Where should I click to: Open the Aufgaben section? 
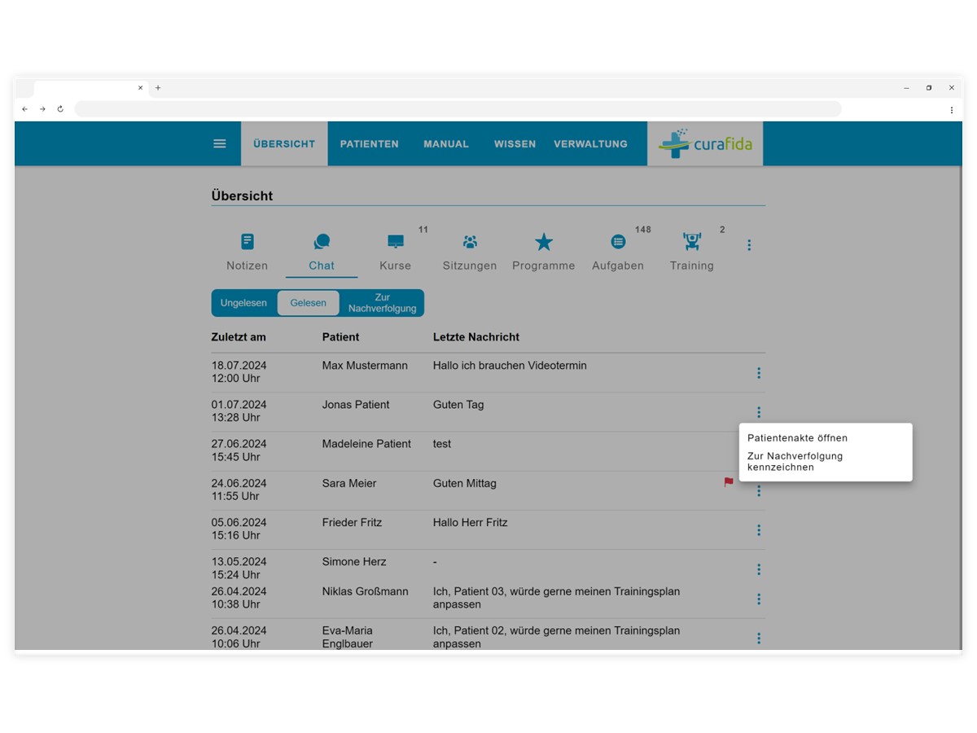pyautogui.click(x=618, y=252)
